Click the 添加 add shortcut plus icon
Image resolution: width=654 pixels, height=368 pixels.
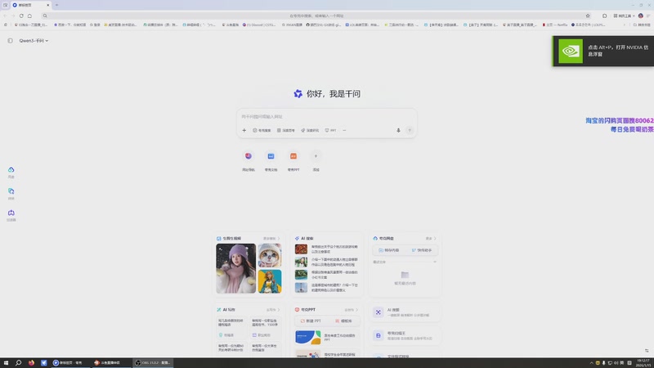316,156
